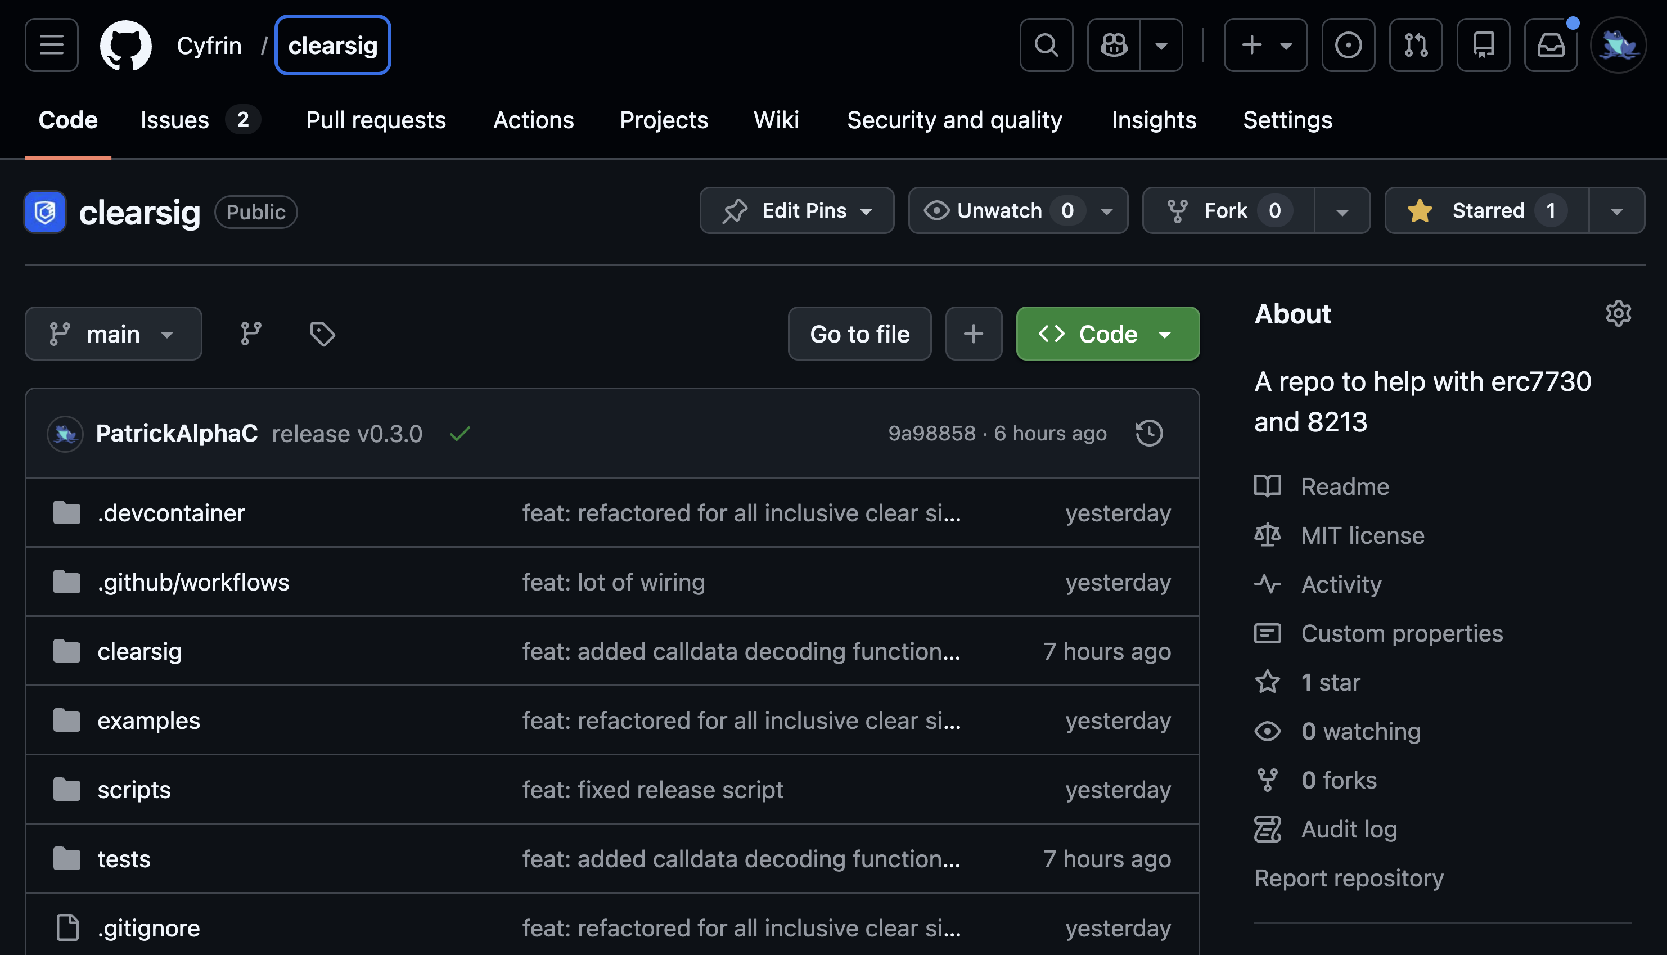Open the .gitignore file

click(149, 928)
